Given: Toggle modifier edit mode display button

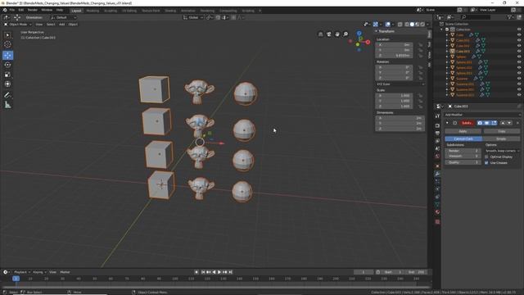Looking at the screenshot, I should pyautogui.click(x=494, y=123).
